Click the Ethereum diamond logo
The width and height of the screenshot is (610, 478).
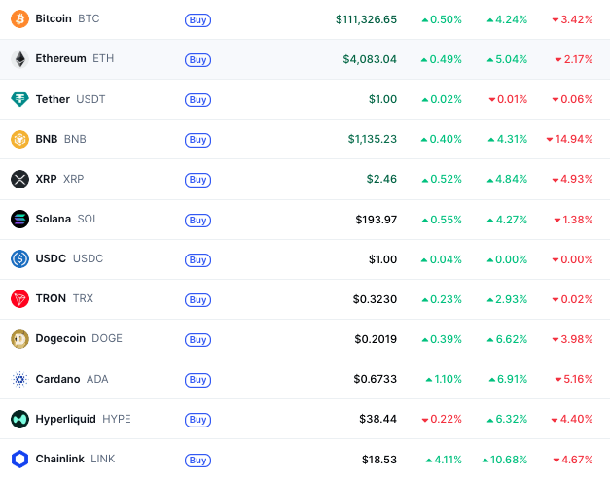coord(19,59)
